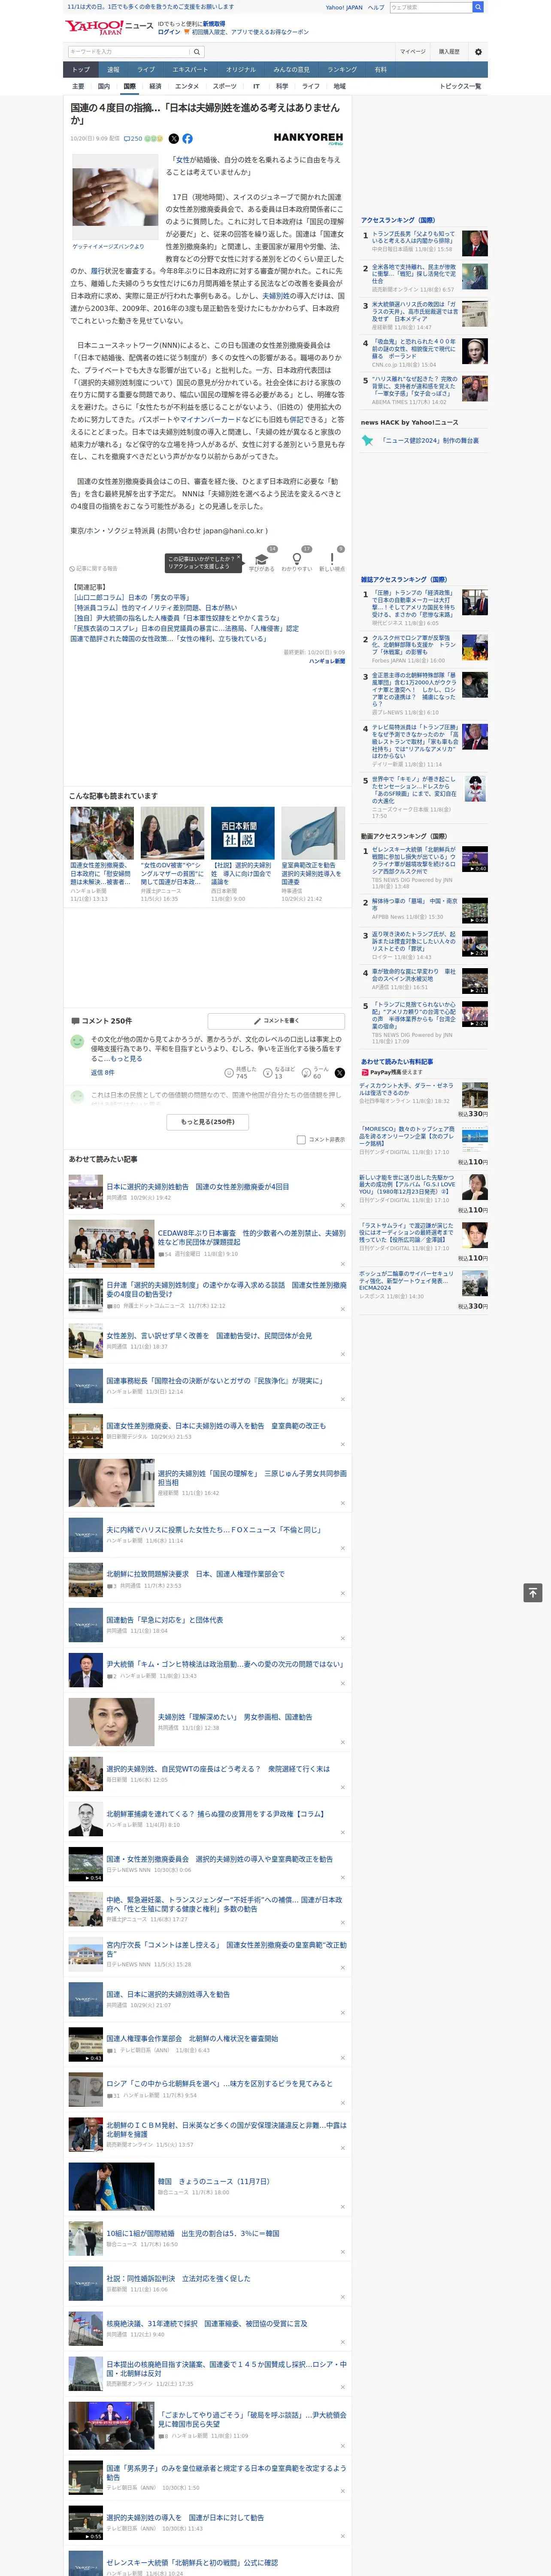Screen dimensions: 551x2576
Task: Share the top comment on X
Action: click(340, 1072)
